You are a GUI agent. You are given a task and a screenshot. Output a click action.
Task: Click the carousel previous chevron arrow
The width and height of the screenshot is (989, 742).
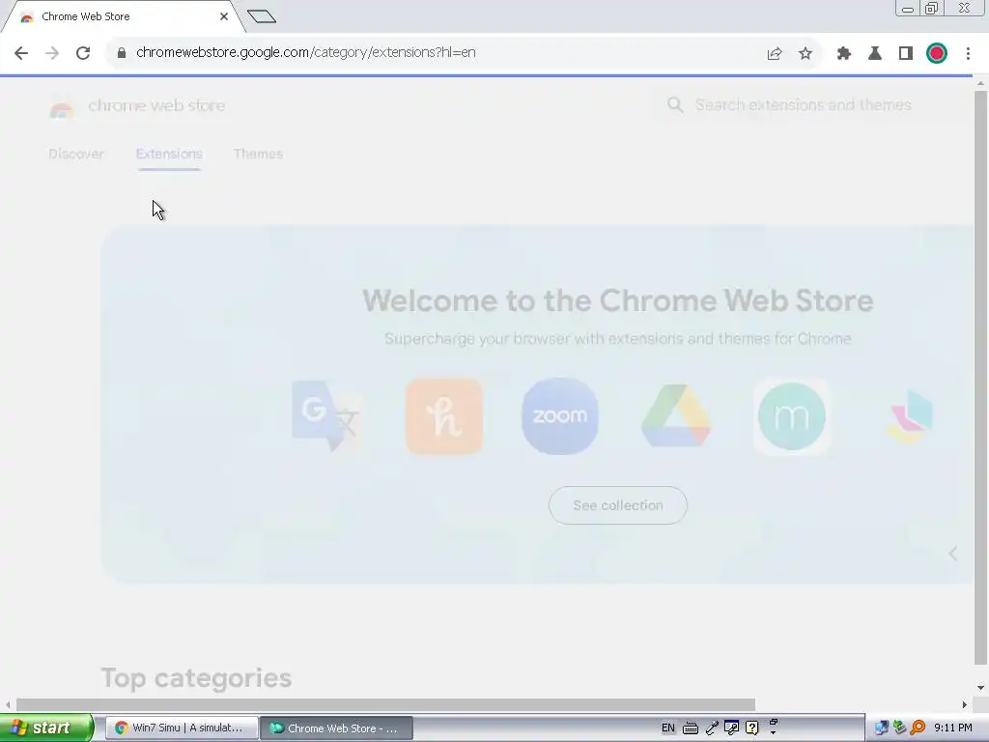tap(953, 554)
